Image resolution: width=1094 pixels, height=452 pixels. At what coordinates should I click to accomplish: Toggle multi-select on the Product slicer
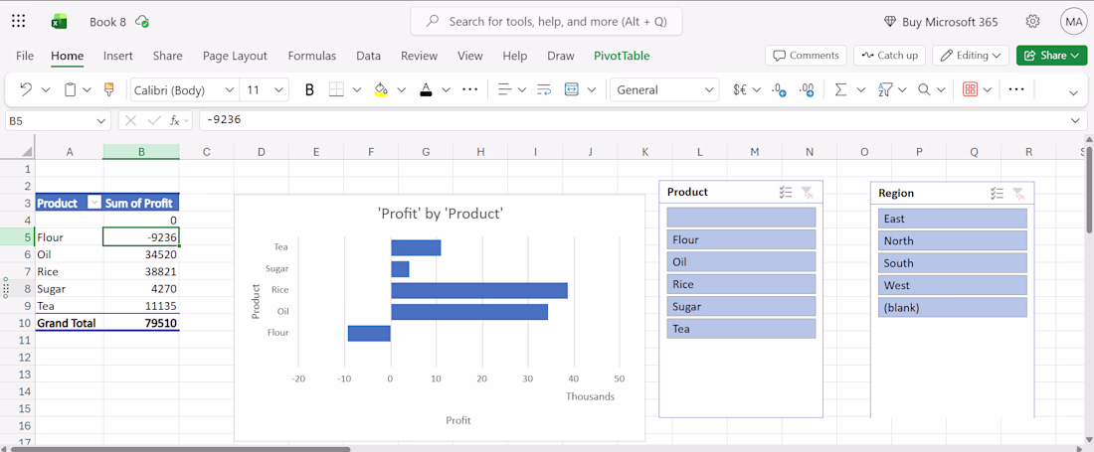click(x=786, y=192)
